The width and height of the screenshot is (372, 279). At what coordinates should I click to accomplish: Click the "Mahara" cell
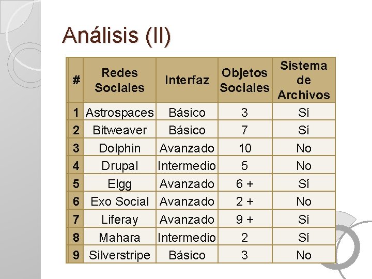119,237
